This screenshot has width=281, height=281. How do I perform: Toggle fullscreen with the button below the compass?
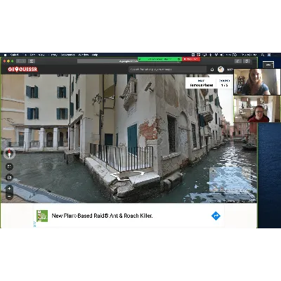[x=9, y=166]
